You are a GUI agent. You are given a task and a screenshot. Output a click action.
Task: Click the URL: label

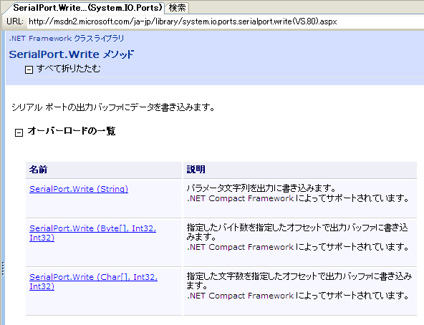click(15, 21)
